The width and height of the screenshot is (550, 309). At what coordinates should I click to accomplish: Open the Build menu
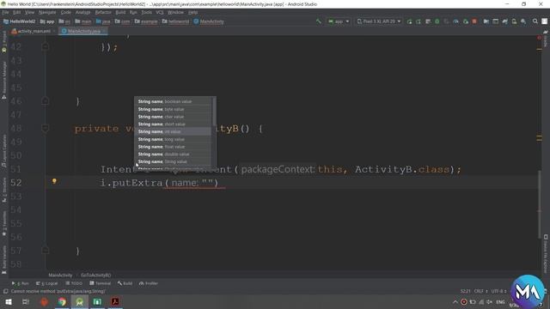(120, 12)
